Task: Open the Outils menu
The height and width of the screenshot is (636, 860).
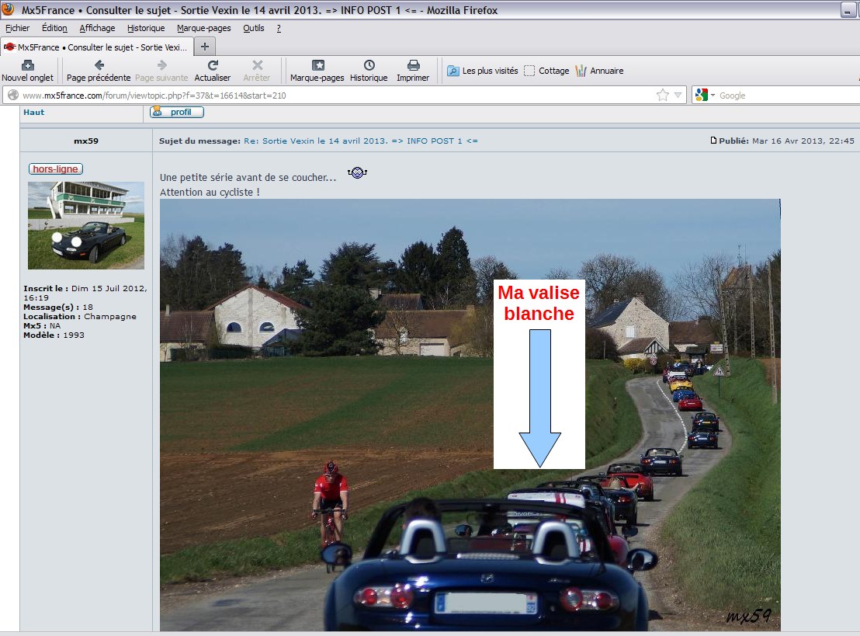Action: click(x=253, y=28)
